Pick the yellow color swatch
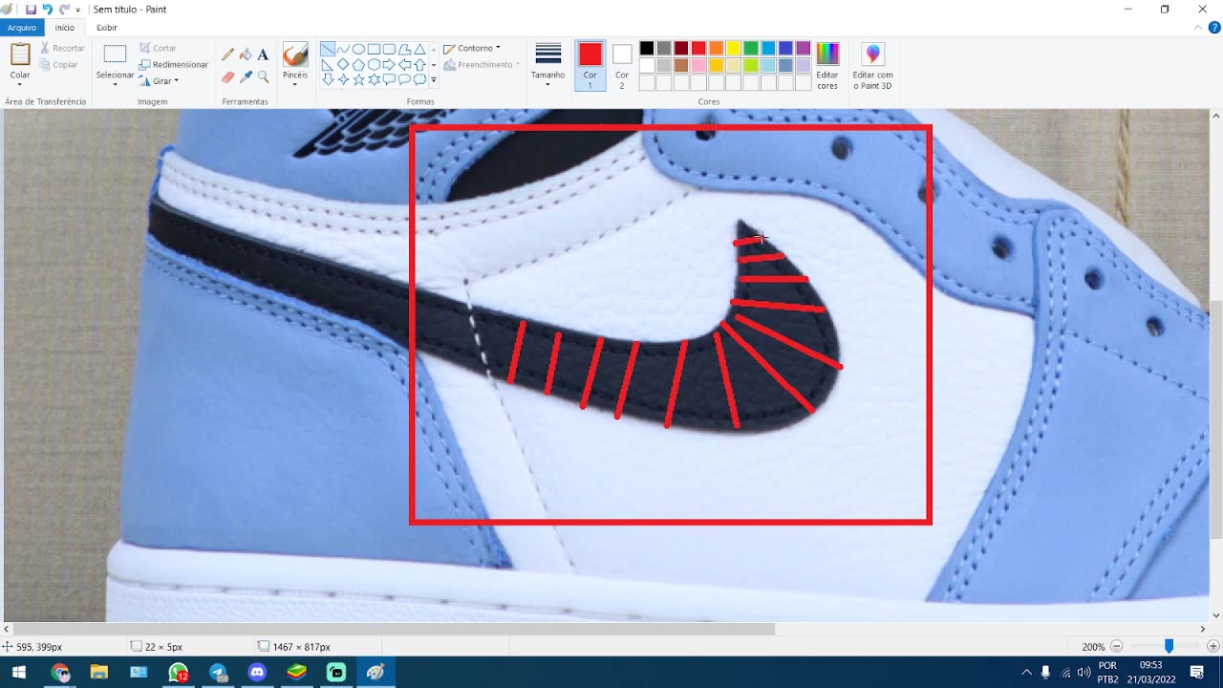 [733, 48]
